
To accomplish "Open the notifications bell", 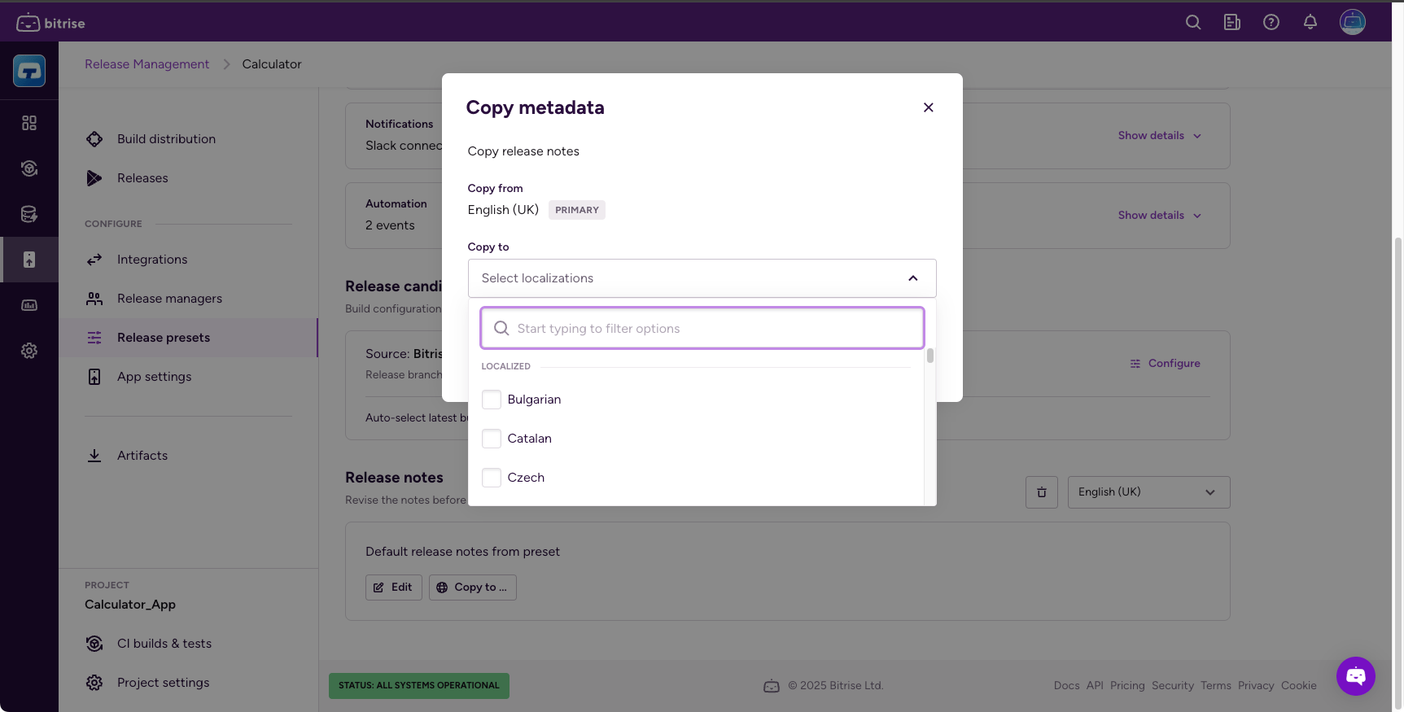I will (1310, 23).
